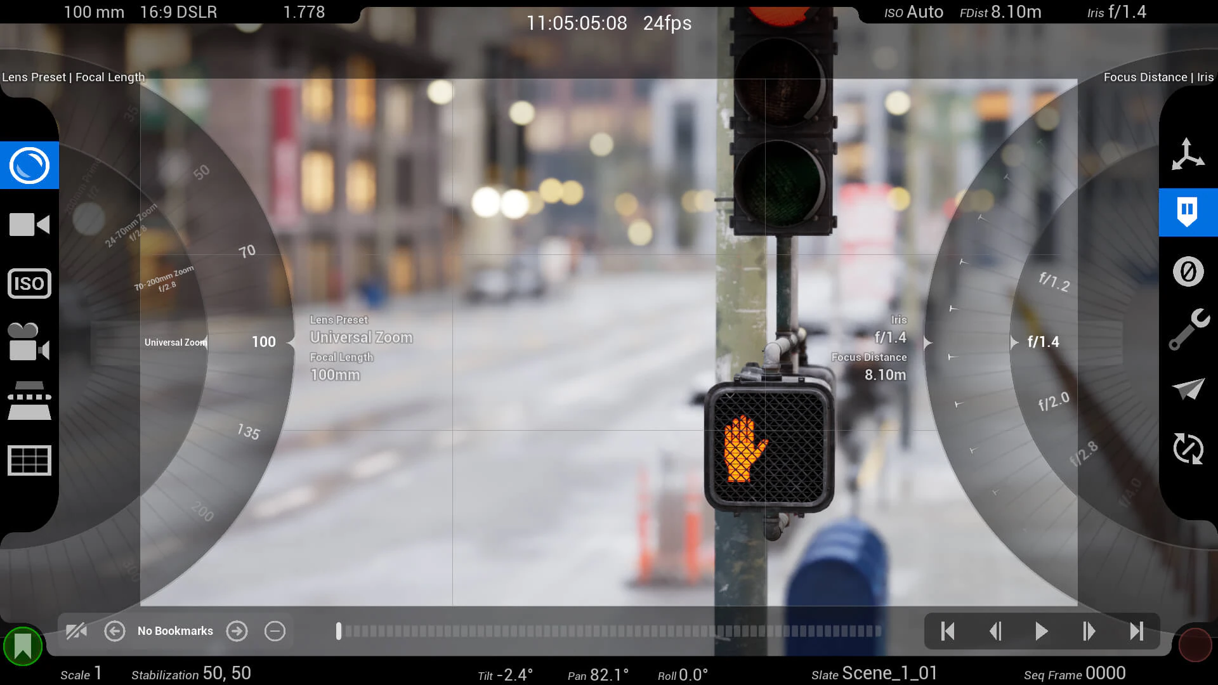Open the 16:9 DSLR filmback selector
The height and width of the screenshot is (685, 1218).
pos(178,12)
